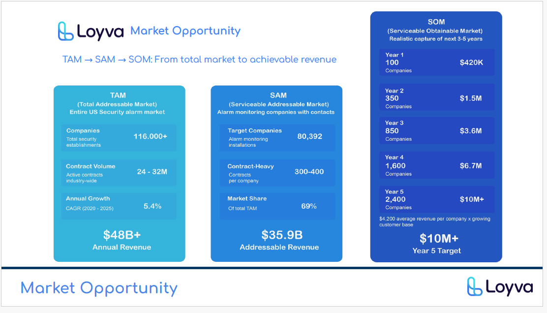The width and height of the screenshot is (547, 313).
Task: Click the 'SOM' card title
Action: click(436, 22)
